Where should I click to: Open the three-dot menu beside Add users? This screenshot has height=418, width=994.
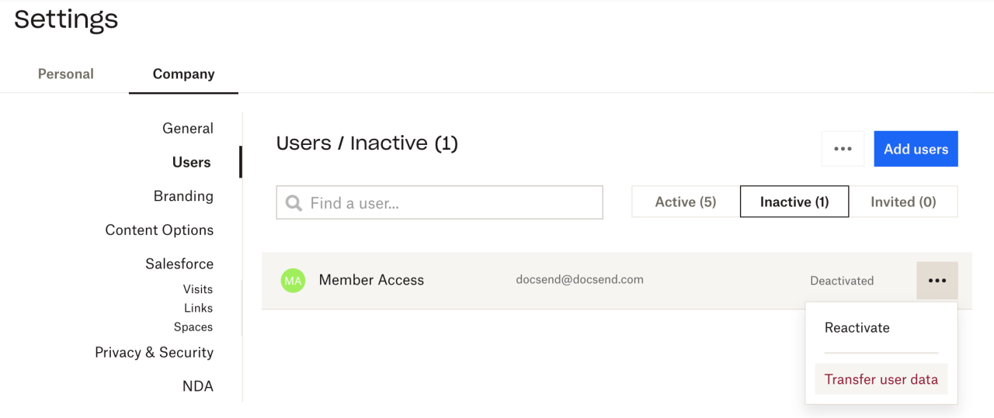pyautogui.click(x=843, y=149)
